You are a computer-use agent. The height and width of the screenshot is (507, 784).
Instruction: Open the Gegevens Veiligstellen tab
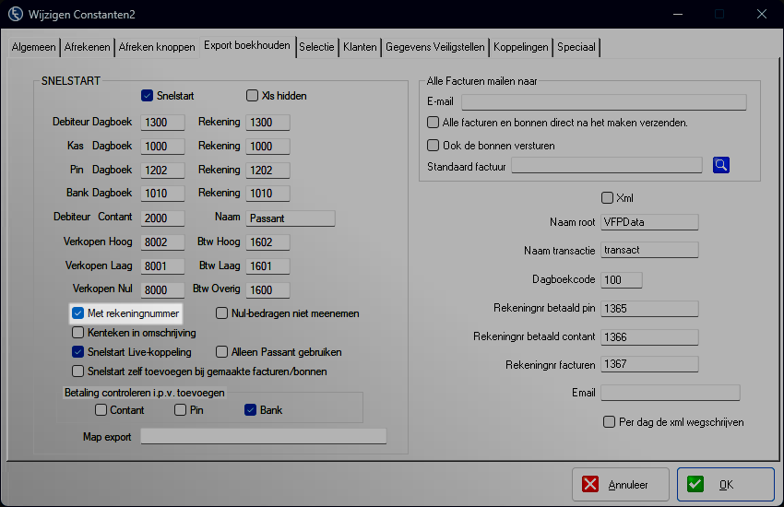pyautogui.click(x=435, y=47)
